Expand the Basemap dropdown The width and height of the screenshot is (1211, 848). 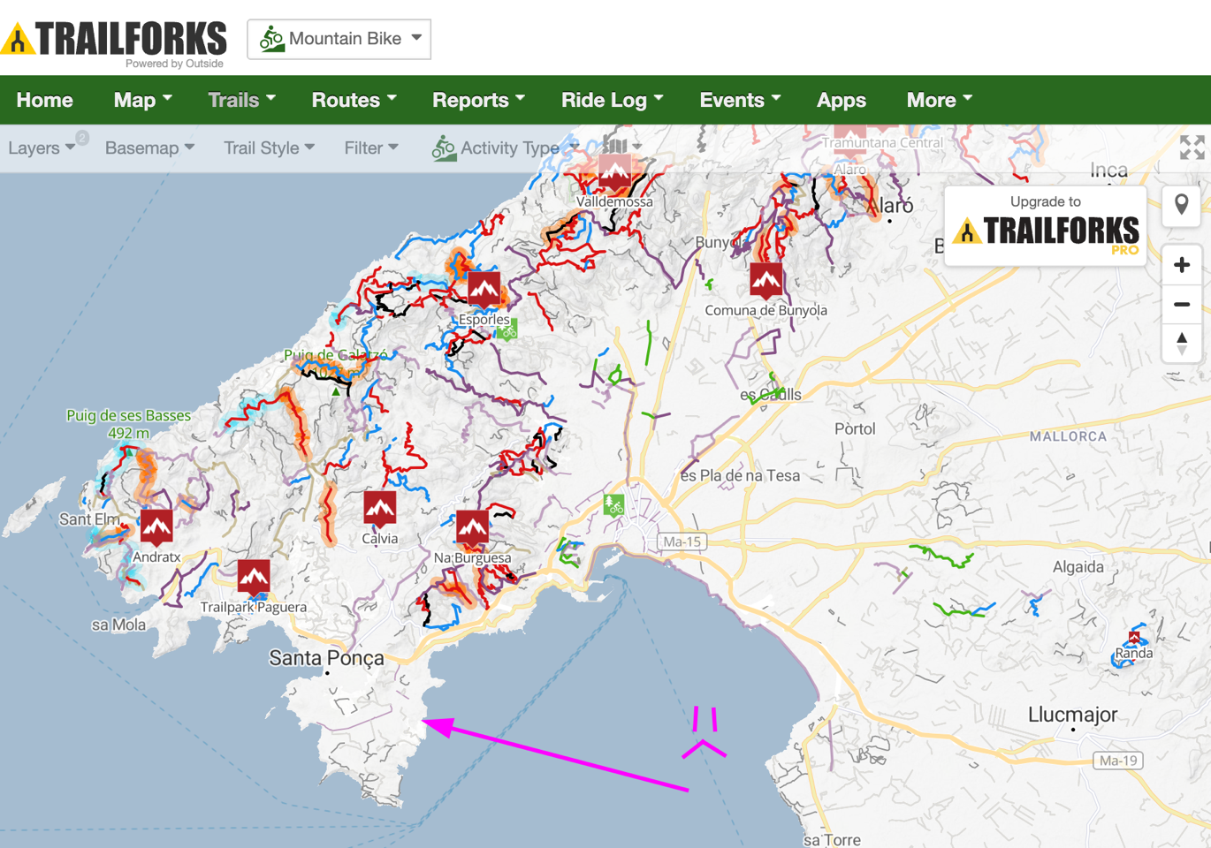[149, 148]
